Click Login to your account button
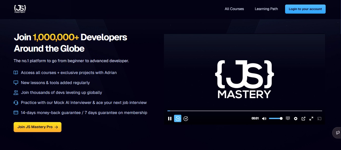341x150 pixels. [305, 9]
